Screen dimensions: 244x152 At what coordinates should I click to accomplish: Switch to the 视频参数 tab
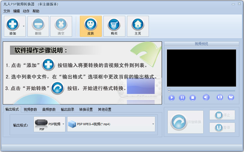coord(30,109)
